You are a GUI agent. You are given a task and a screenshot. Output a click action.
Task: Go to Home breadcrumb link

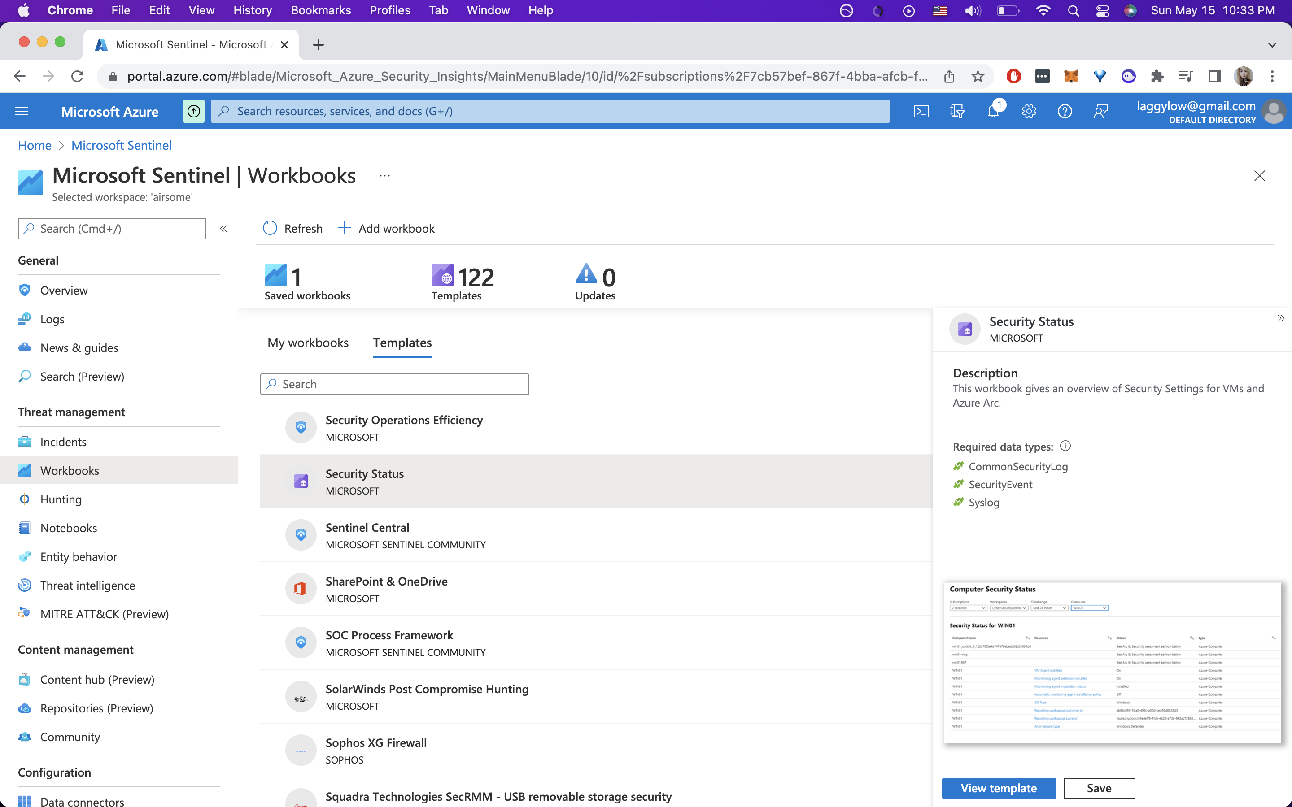35,145
